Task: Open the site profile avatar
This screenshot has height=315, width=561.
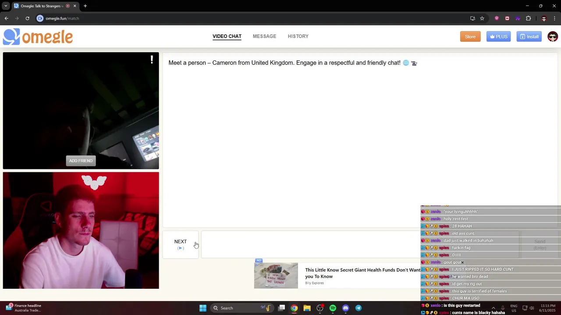Action: (552, 37)
